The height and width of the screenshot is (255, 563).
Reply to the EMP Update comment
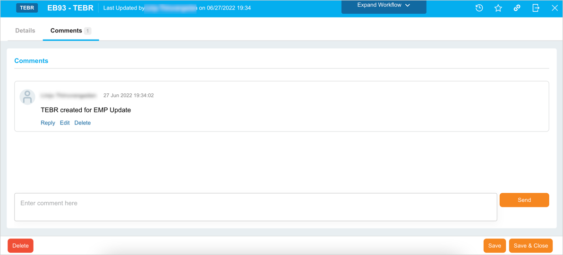pos(48,123)
